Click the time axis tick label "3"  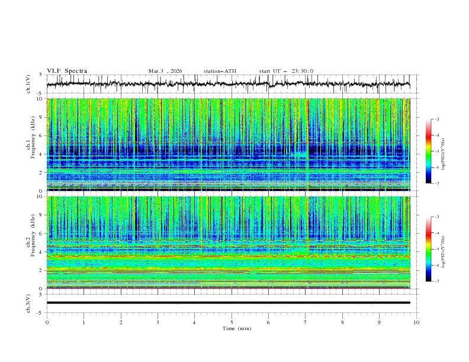158,322
